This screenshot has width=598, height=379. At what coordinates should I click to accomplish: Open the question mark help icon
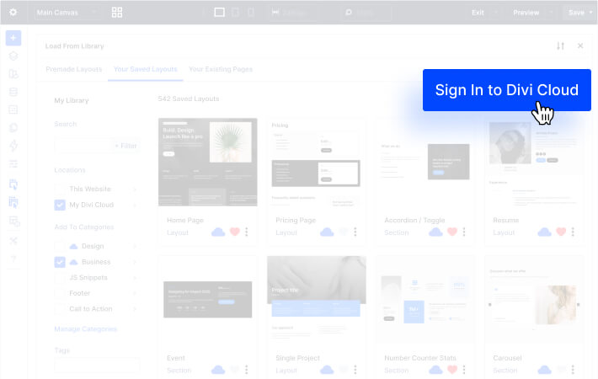pyautogui.click(x=13, y=259)
